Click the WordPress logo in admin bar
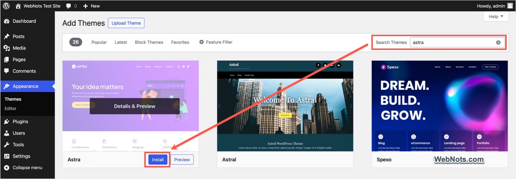Image resolution: width=516 pixels, height=179 pixels. tap(6, 6)
